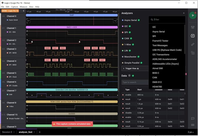Close the simulated data warning banner

pyautogui.click(x=92, y=123)
